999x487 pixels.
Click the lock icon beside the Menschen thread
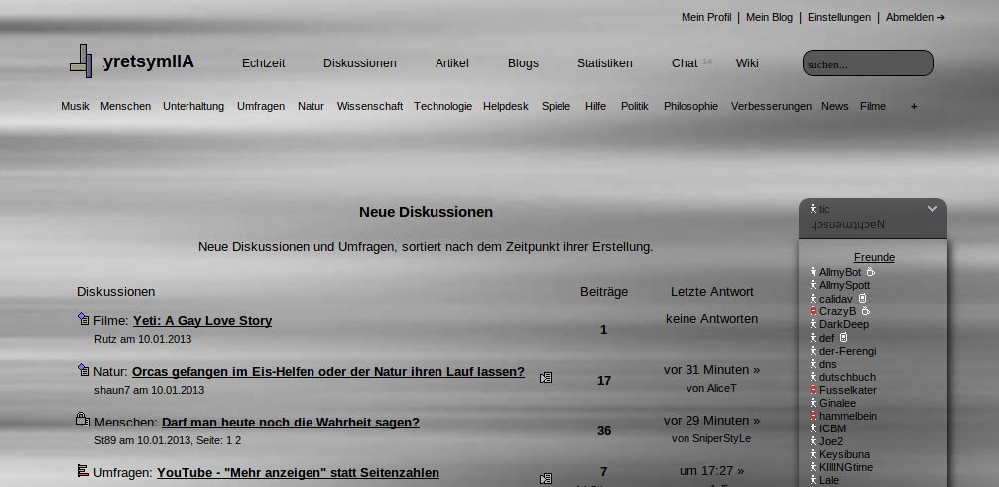pyautogui.click(x=83, y=421)
